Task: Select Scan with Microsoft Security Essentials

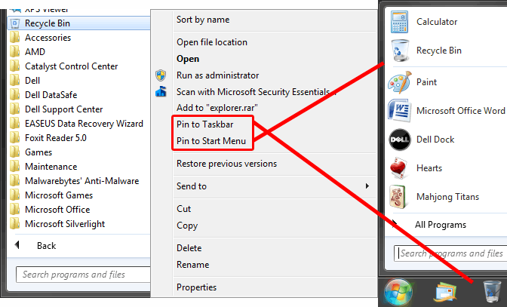Action: coord(255,92)
